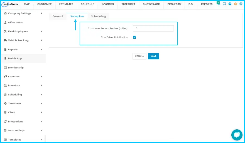The width and height of the screenshot is (245, 143).
Task: Click the Templates icon
Action: (5, 140)
